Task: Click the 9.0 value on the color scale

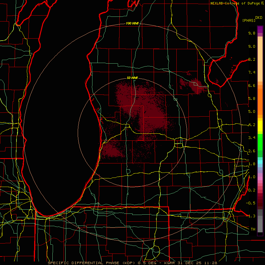Action: tap(252, 46)
